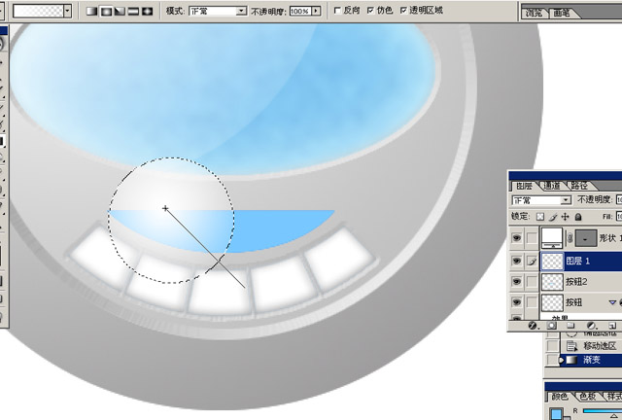Select the 渐变 history state
Image resolution: width=622 pixels, height=420 pixels.
tap(591, 360)
